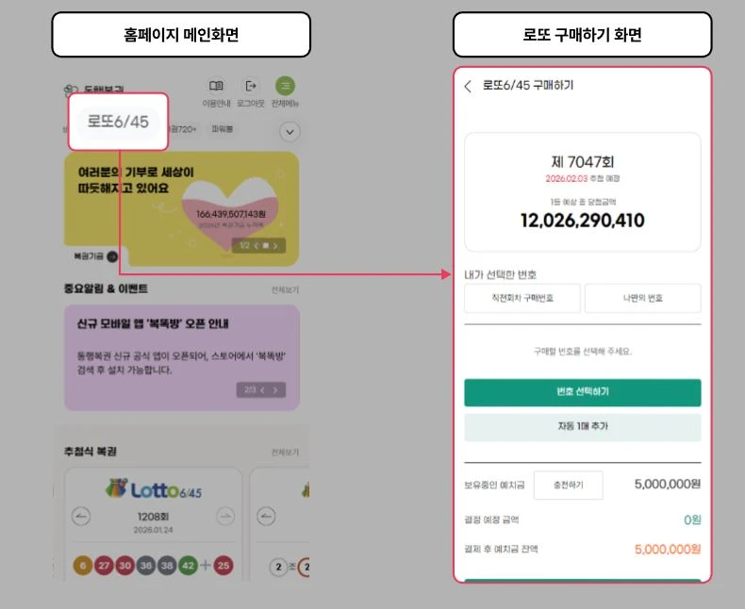The image size is (745, 609).
Task: Choose 직전회차 구매번호 option
Action: coord(522,298)
